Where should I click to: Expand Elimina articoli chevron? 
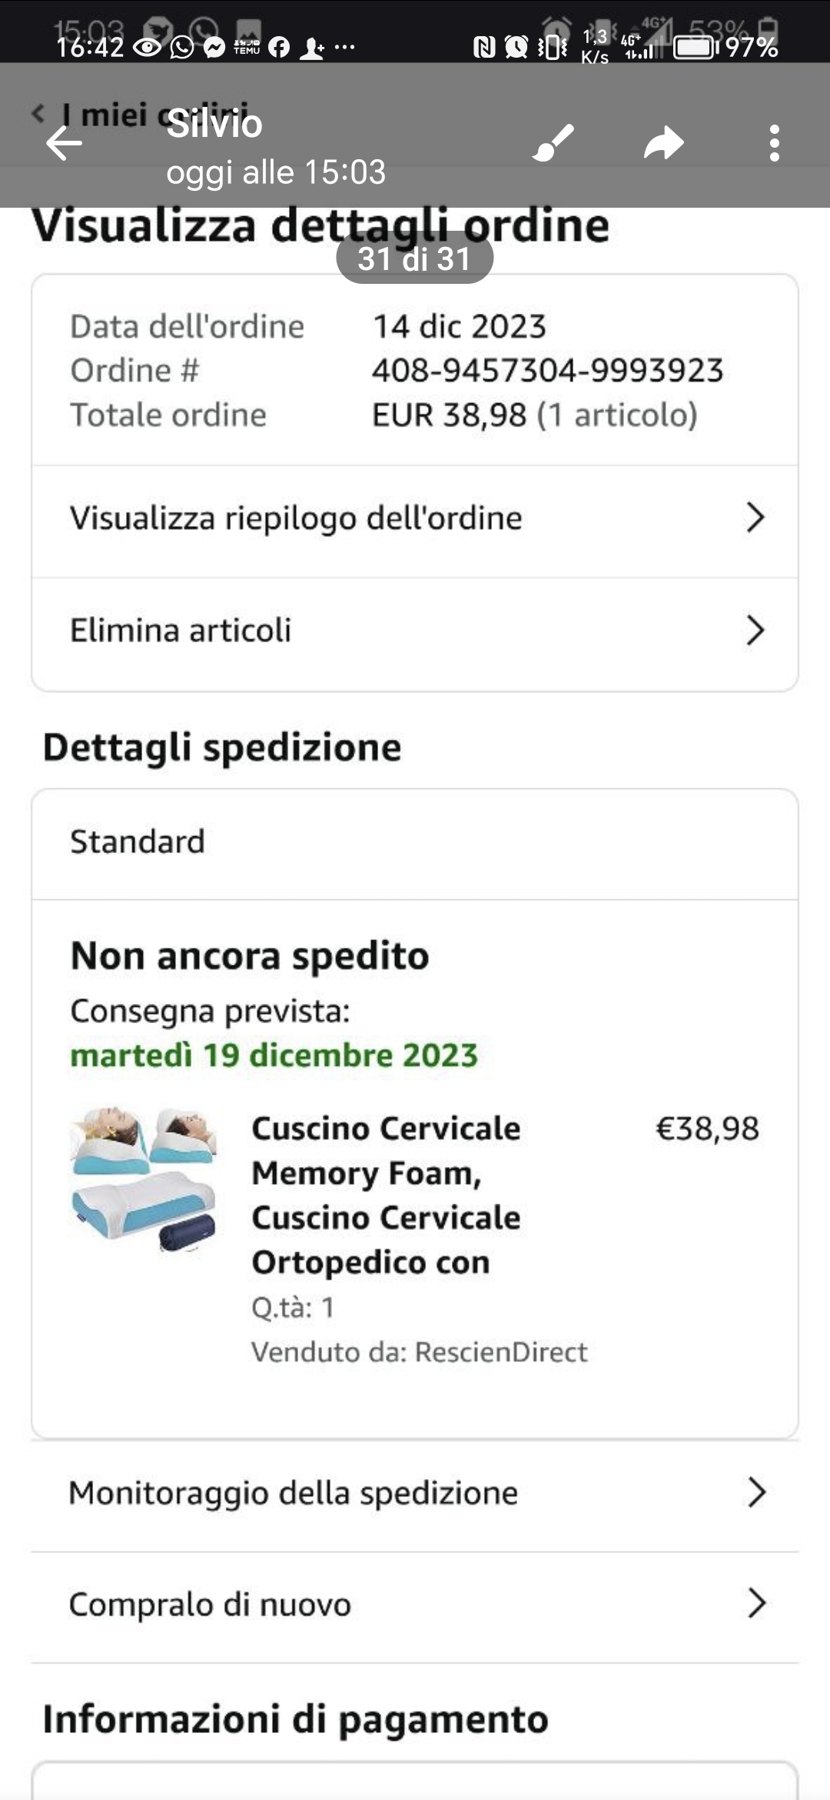(x=755, y=630)
